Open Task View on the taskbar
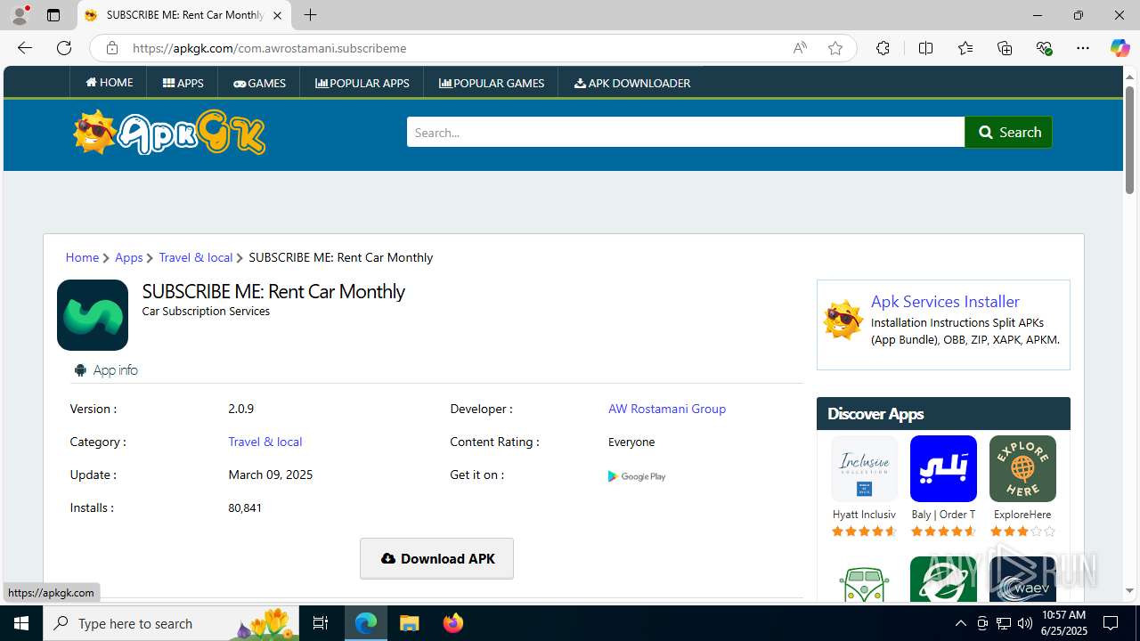Screen dimensions: 1140x641 pyautogui.click(x=321, y=623)
